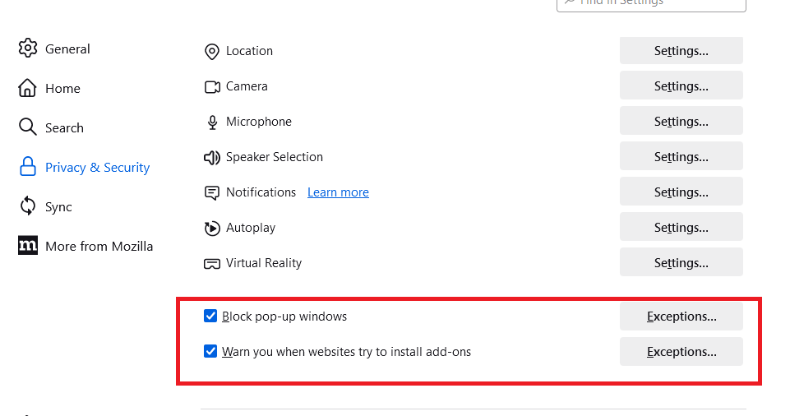Screen dimensions: 790x416
Task: Open Virtual Reality Settings button
Action: click(681, 262)
